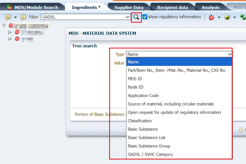
Task: Select MDS ID search type
Action: [x=179, y=79]
